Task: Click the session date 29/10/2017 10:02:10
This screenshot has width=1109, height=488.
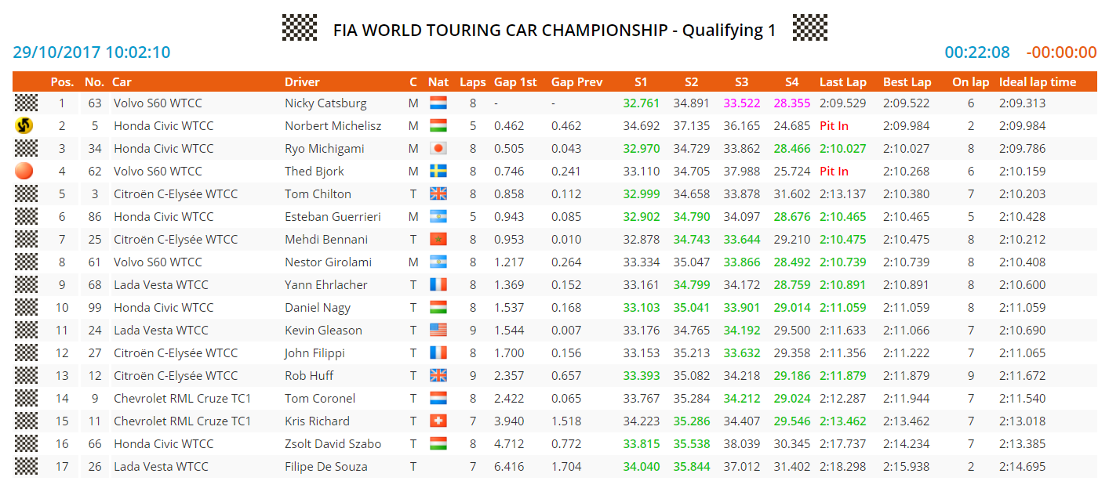Action: 92,52
